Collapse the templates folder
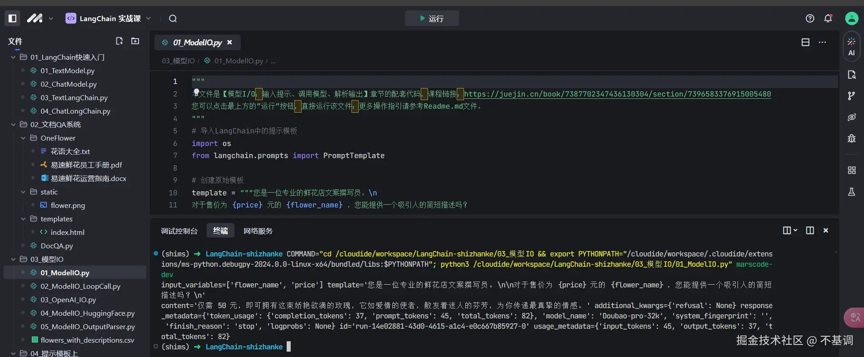The image size is (864, 357). pyautogui.click(x=23, y=219)
